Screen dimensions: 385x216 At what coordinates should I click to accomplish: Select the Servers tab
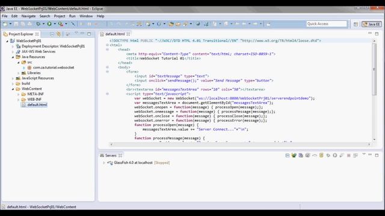[x=111, y=155]
